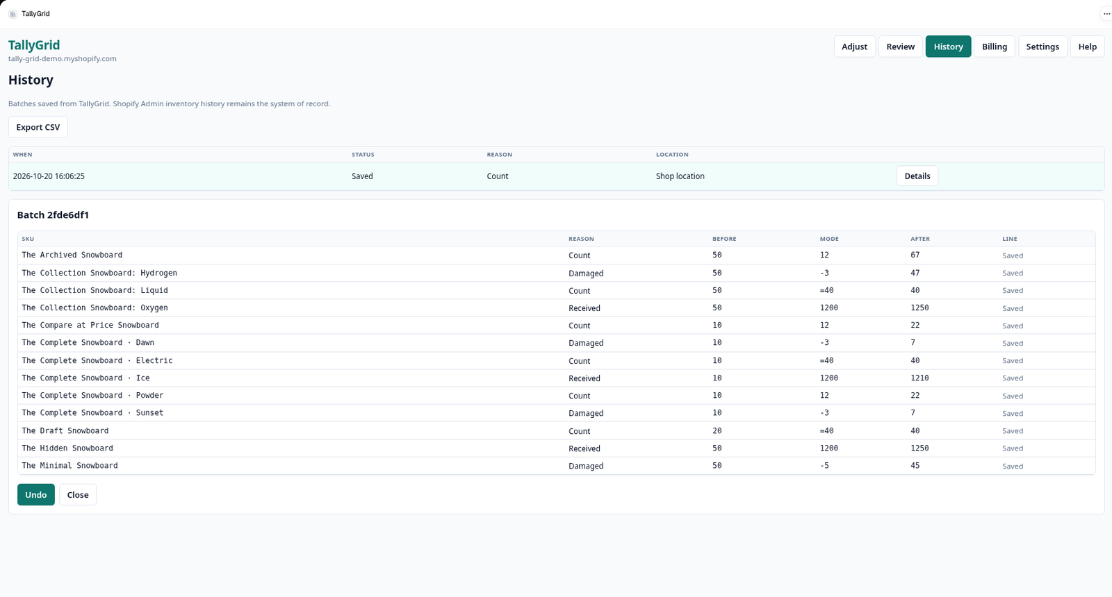Click The Collection Snowboard: Oxygen
This screenshot has height=597, width=1112.
click(x=95, y=308)
